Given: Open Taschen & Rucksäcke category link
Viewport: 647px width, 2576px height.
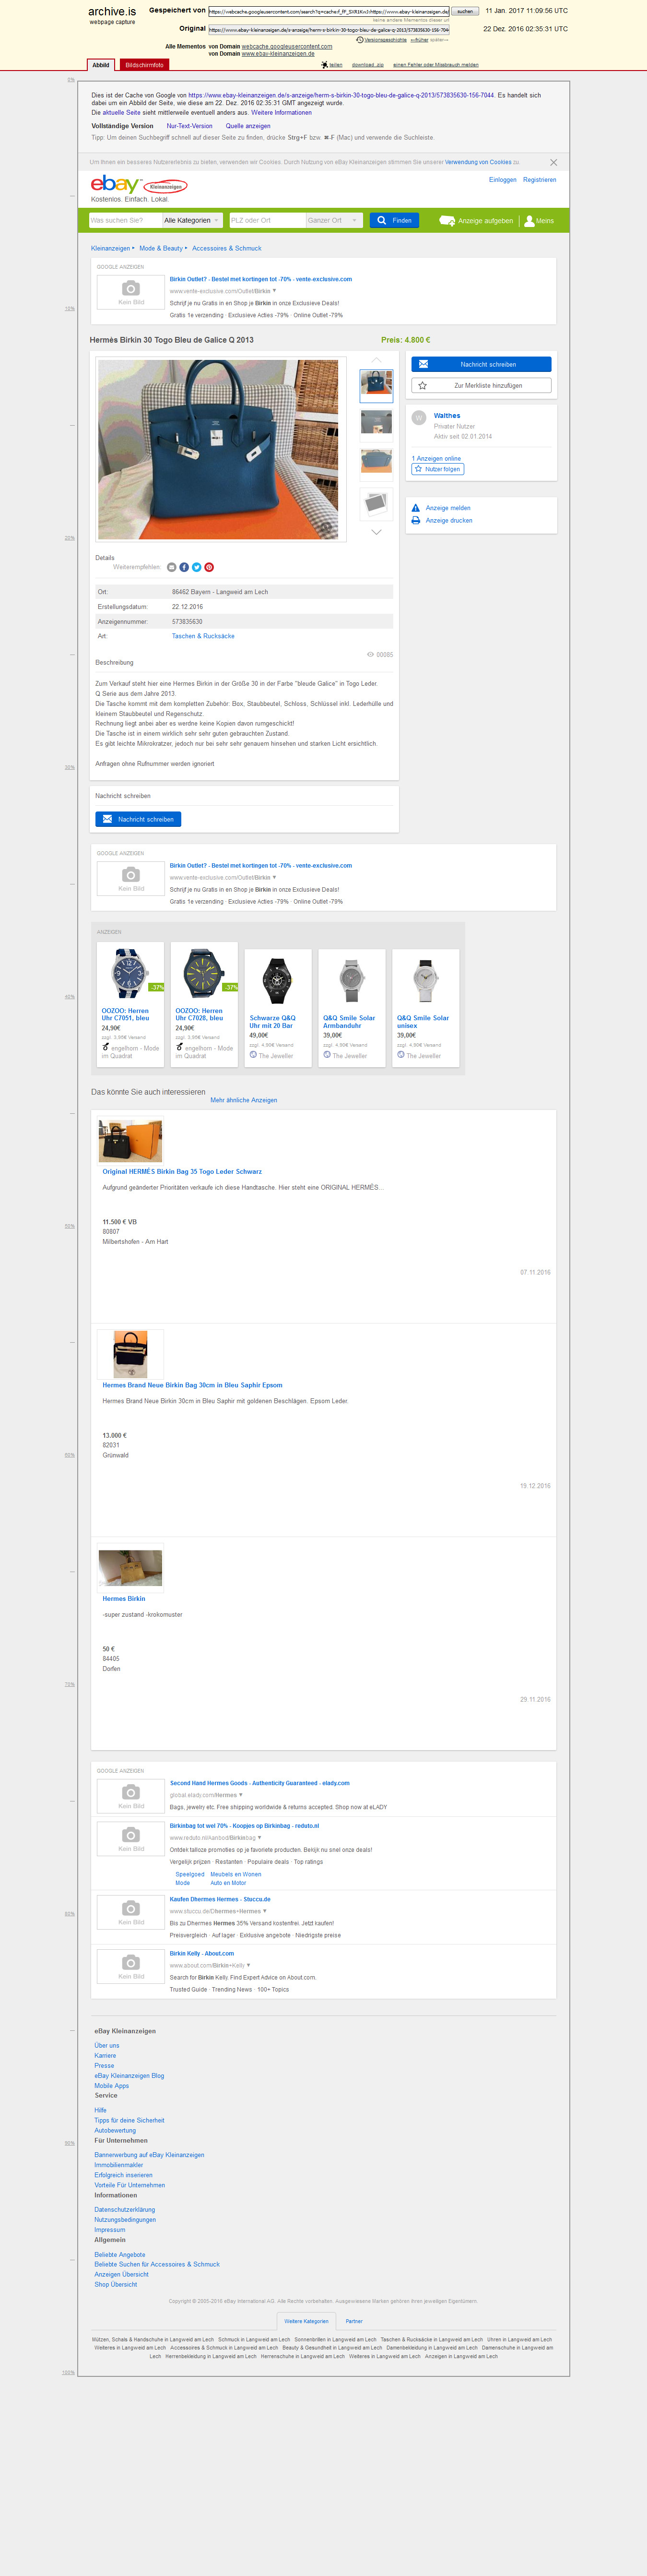Looking at the screenshot, I should [x=203, y=636].
